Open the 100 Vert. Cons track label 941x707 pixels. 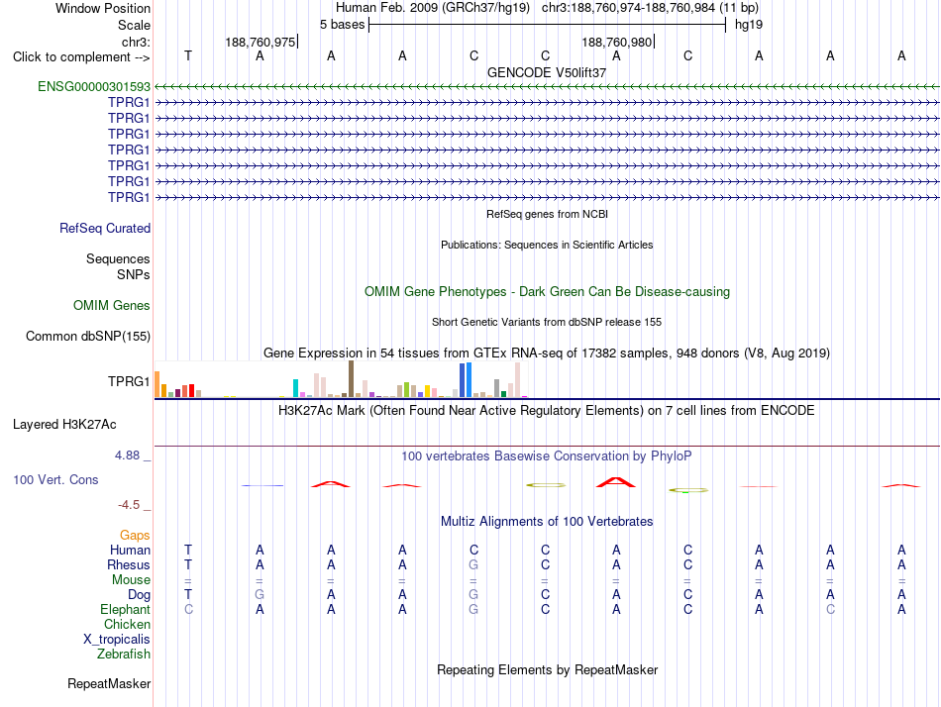(55, 479)
